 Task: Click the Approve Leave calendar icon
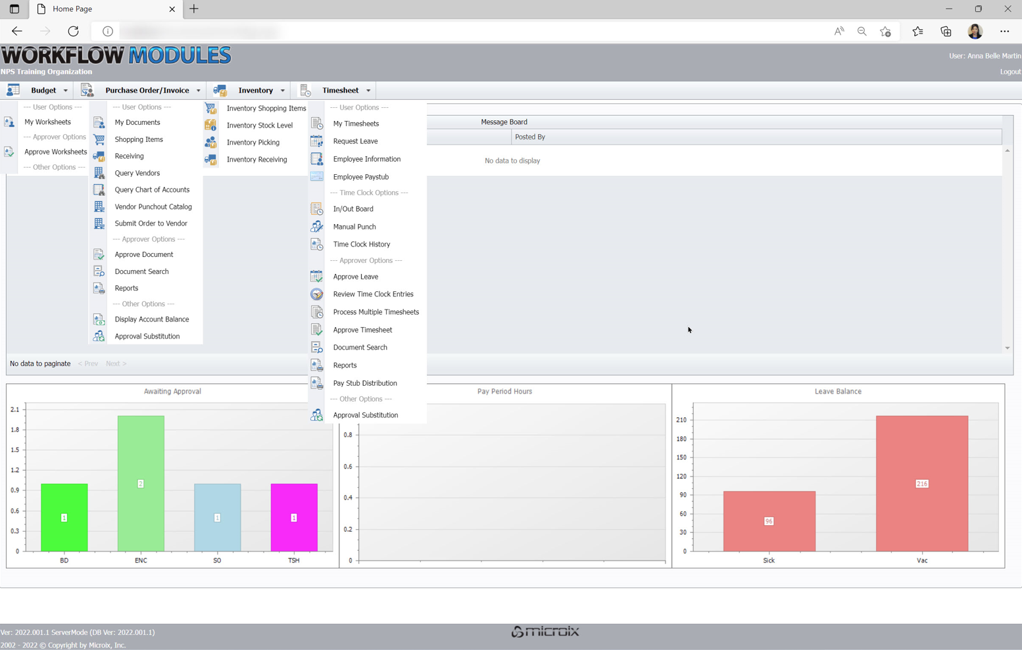point(316,277)
